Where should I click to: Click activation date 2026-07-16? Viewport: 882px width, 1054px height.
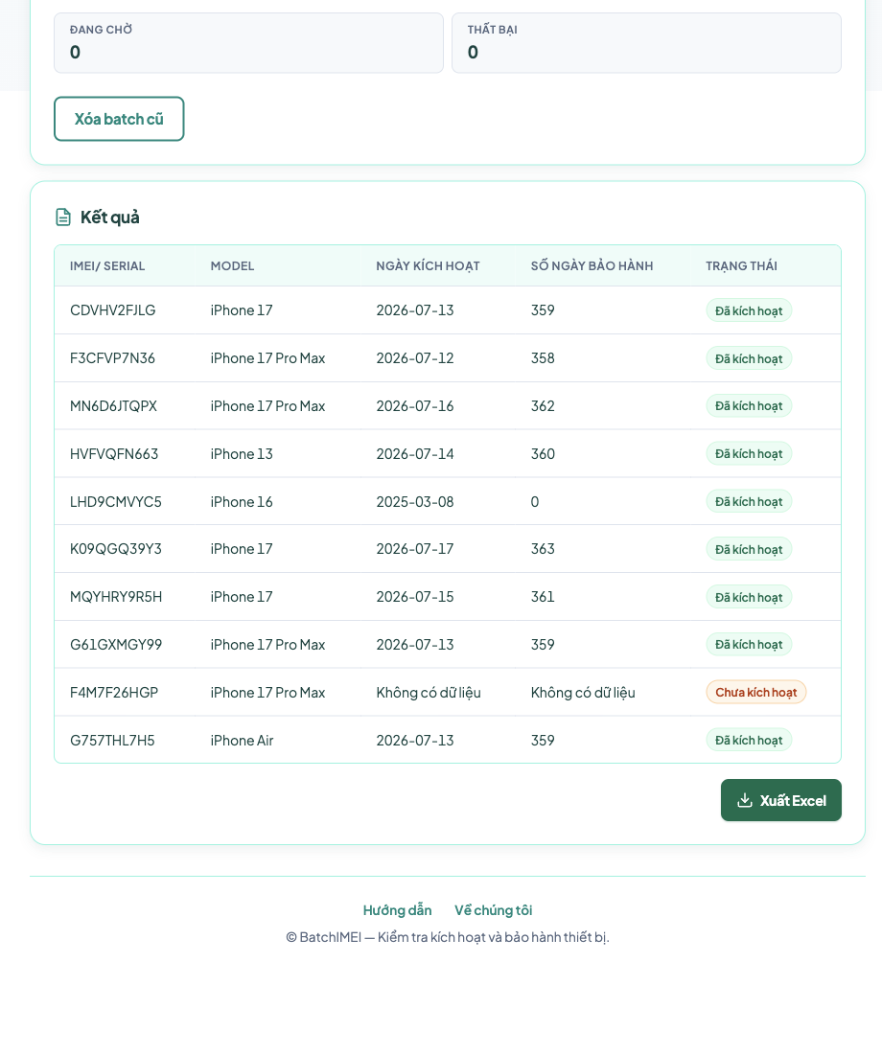(415, 406)
